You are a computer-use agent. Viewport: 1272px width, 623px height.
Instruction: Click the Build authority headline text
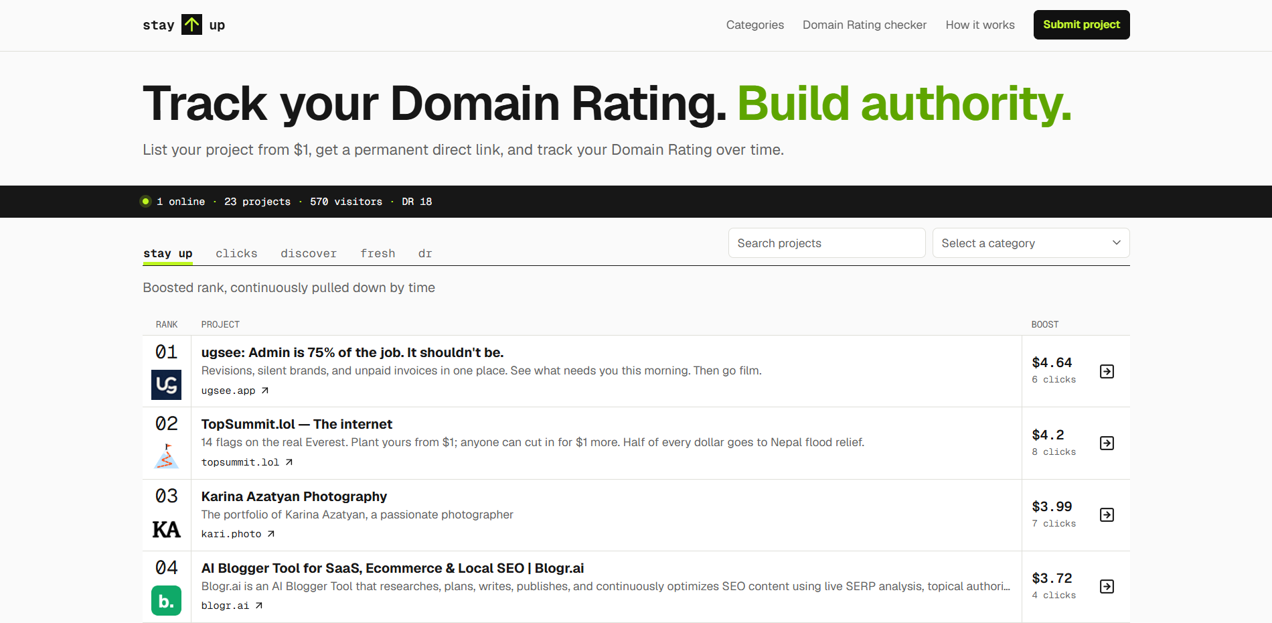pos(904,104)
